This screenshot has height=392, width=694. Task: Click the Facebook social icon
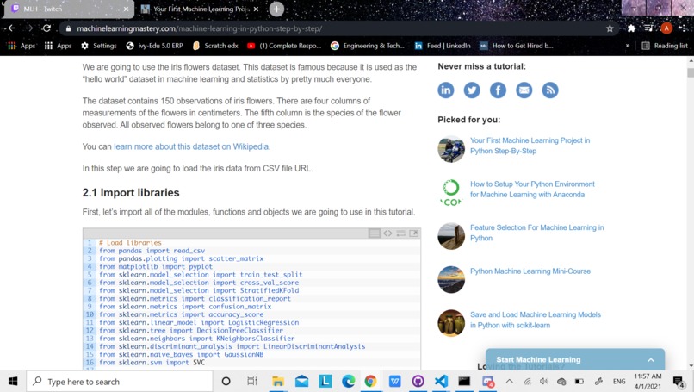point(498,90)
